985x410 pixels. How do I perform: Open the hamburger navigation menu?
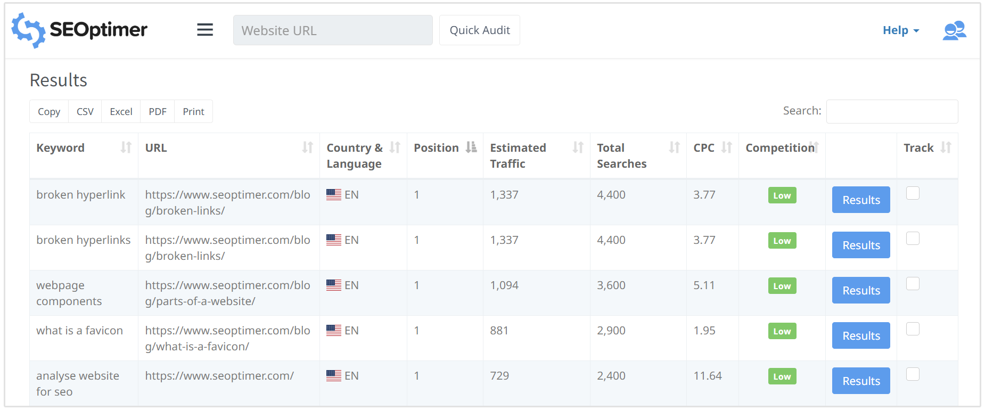(205, 30)
